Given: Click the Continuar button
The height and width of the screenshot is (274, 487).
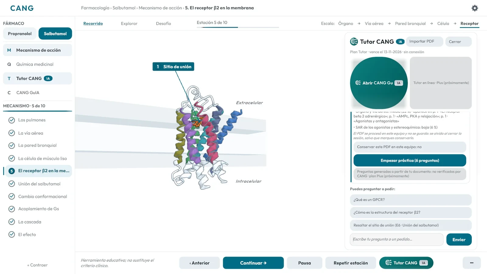Looking at the screenshot, I should point(253,263).
